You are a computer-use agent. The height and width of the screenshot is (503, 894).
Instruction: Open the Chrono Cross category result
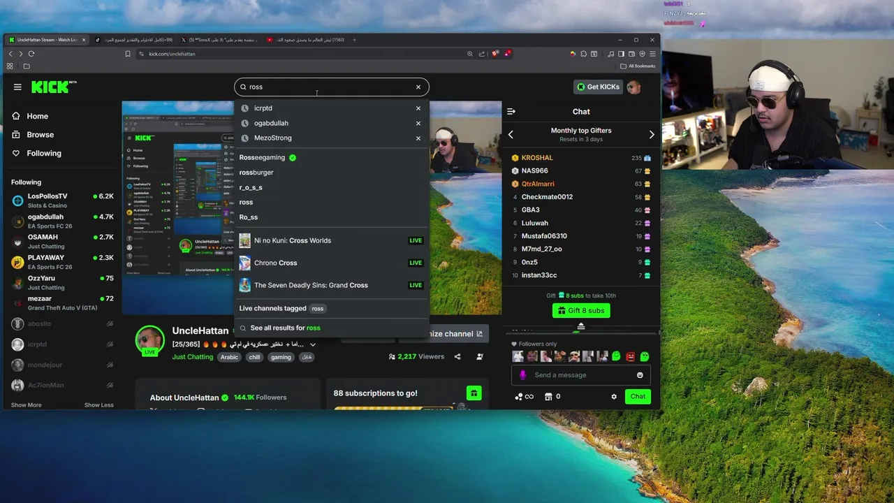[331, 263]
